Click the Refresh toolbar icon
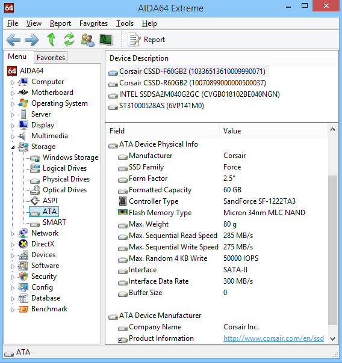342x363 pixels. tap(69, 39)
